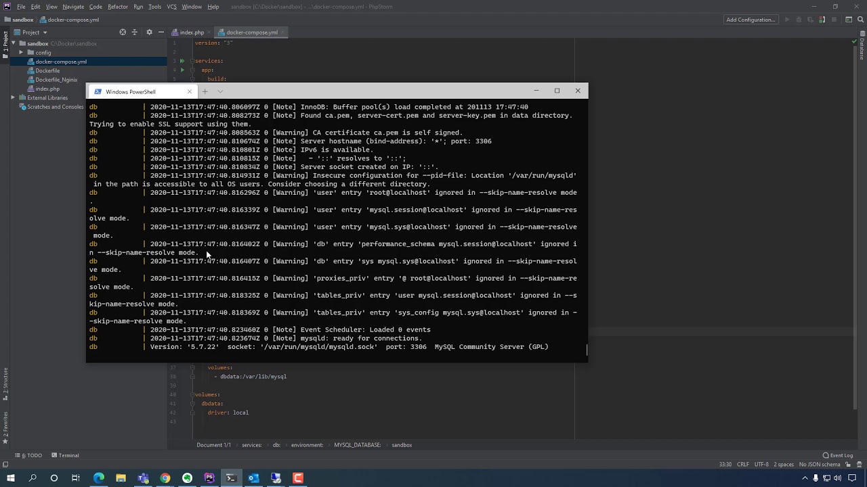Image resolution: width=867 pixels, height=487 pixels.
Task: Click the UTF-8 encoding in status bar
Action: pos(761,464)
